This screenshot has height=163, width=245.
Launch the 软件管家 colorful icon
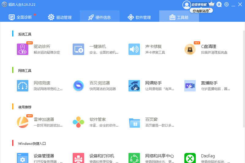point(78,122)
